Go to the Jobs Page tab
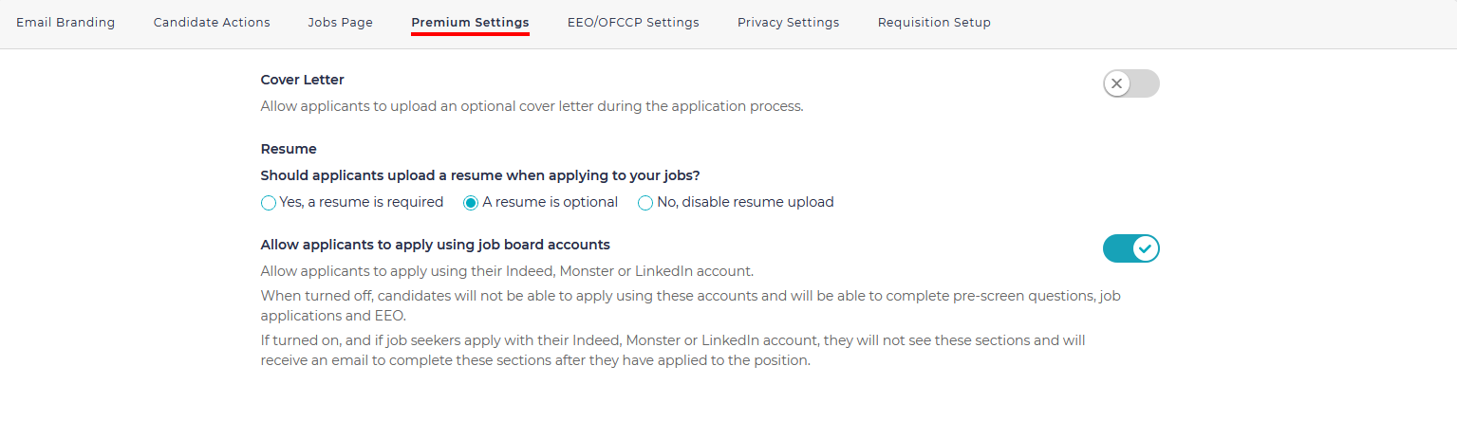 pos(340,23)
